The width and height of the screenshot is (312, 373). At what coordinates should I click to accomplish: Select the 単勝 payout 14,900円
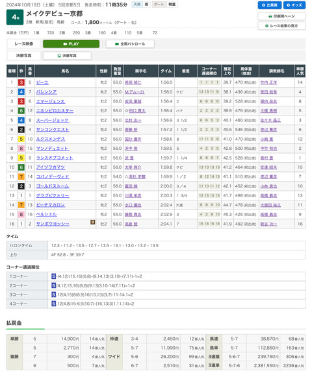(70, 339)
